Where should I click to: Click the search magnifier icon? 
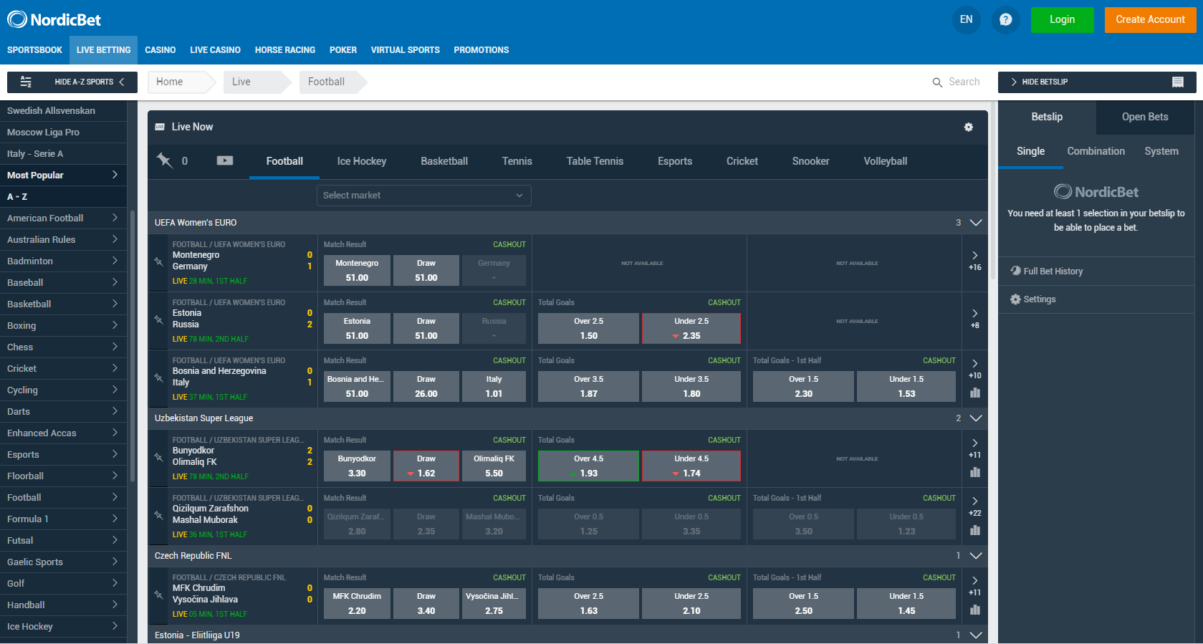[x=937, y=82]
